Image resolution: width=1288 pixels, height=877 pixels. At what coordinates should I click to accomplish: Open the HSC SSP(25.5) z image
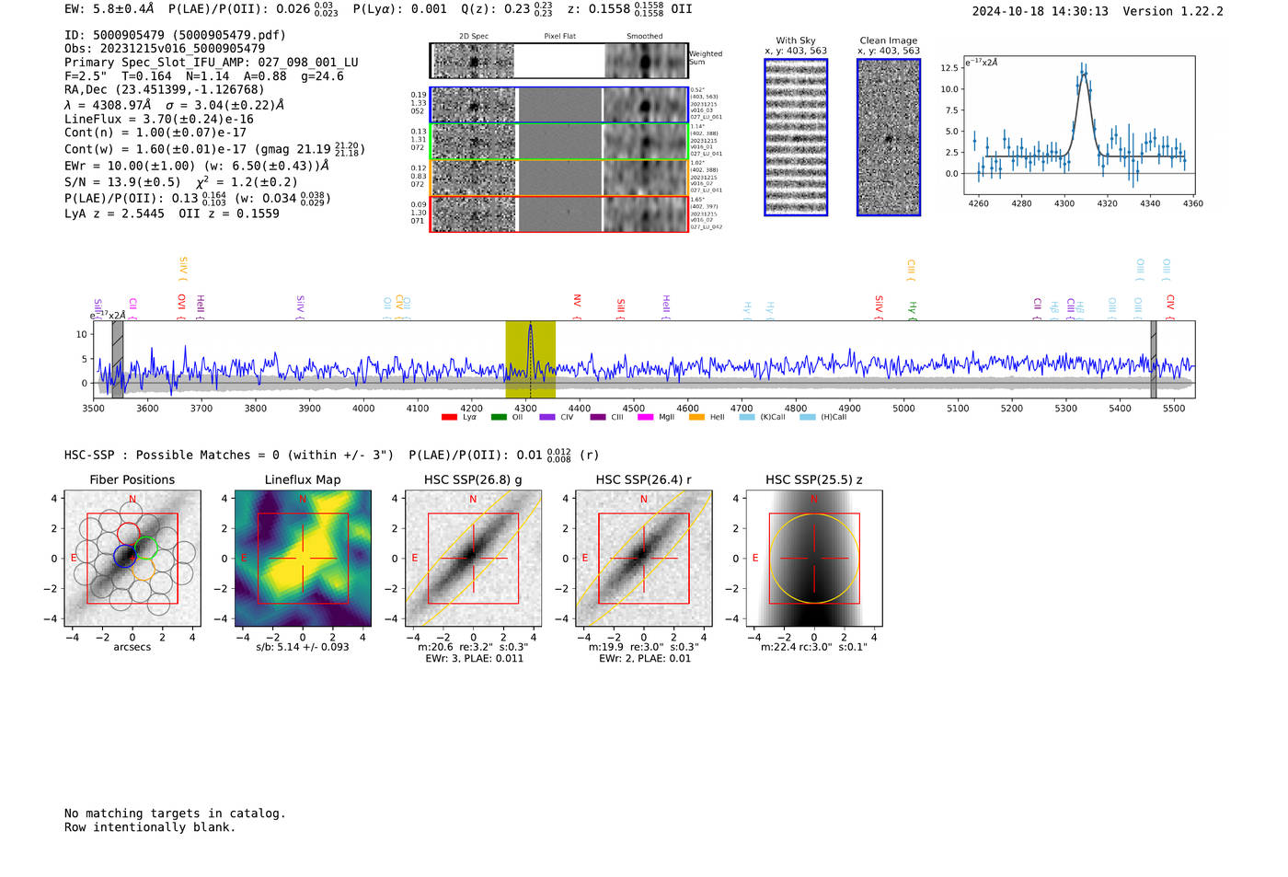pyautogui.click(x=814, y=559)
